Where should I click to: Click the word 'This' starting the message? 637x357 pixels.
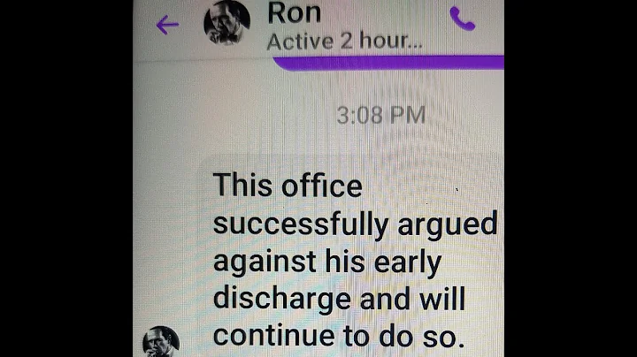tap(242, 186)
